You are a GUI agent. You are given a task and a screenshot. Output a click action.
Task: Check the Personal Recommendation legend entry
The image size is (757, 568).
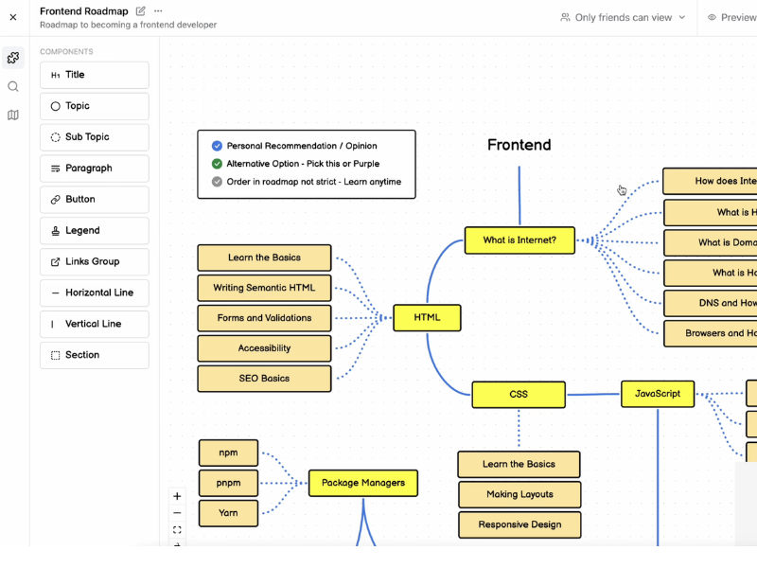(x=216, y=147)
